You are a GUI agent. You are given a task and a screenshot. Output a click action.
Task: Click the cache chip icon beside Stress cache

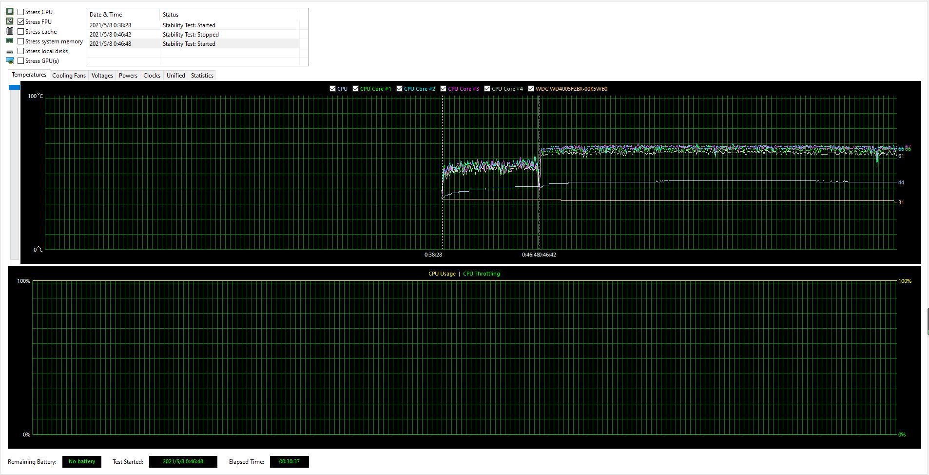pyautogui.click(x=10, y=31)
